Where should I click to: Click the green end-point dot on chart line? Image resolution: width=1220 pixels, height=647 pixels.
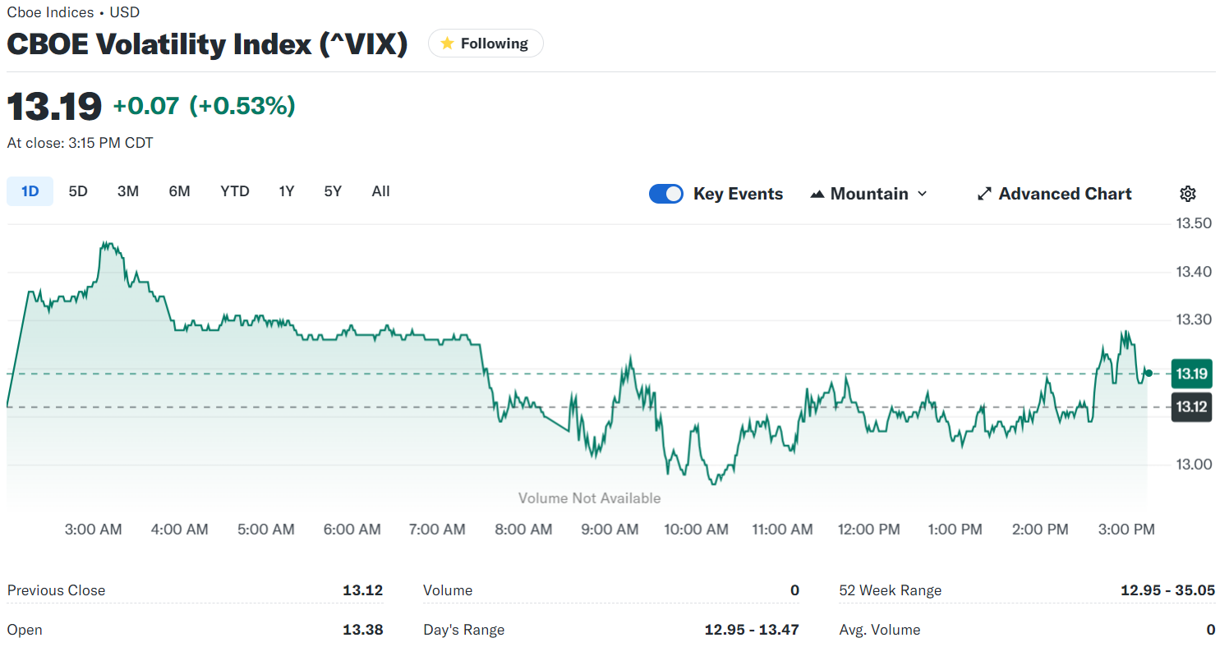[x=1149, y=374]
